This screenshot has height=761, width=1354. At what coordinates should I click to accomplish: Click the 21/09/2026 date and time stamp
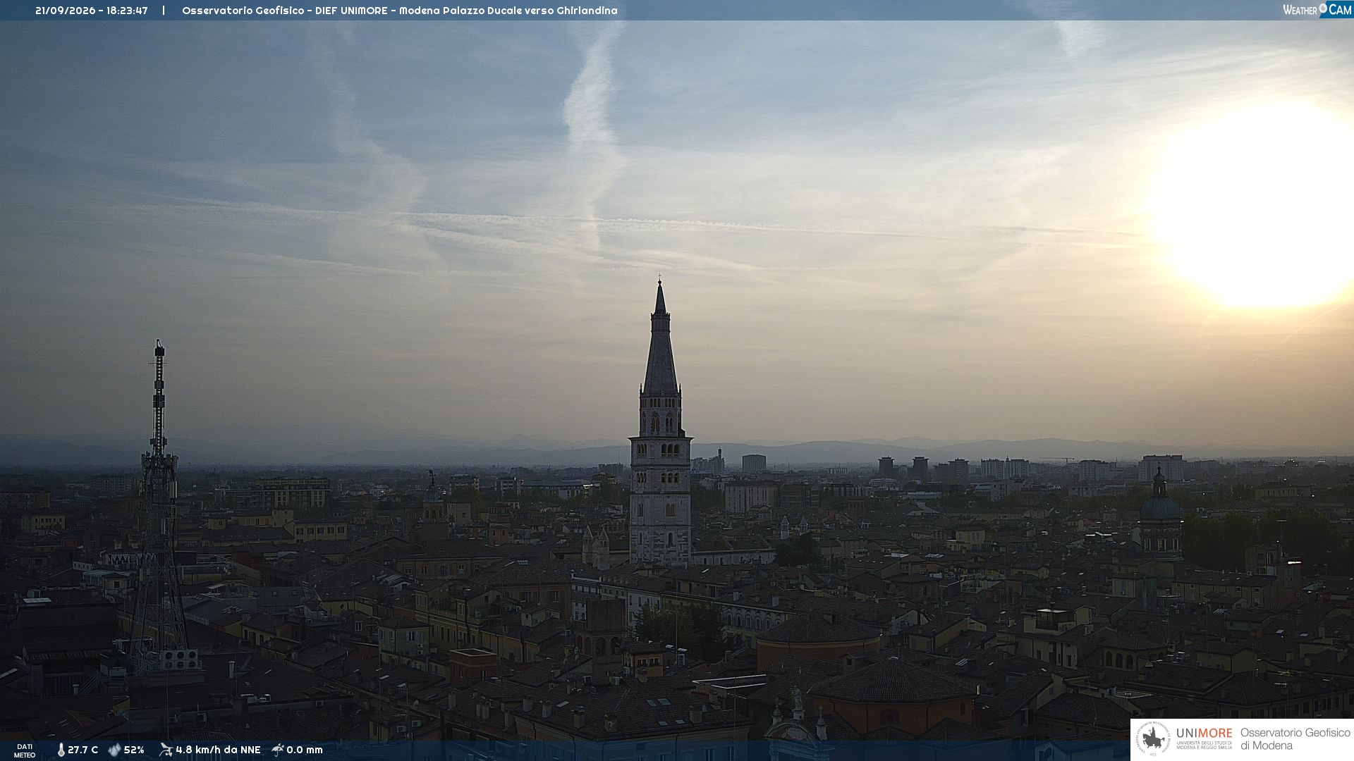[92, 11]
